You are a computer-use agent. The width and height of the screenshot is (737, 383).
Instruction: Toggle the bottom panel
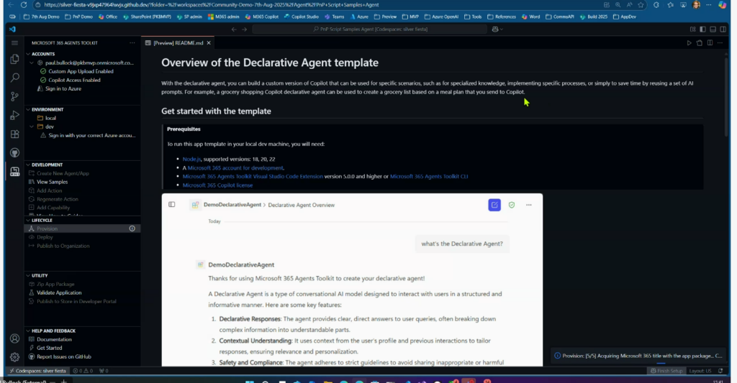coord(713,29)
